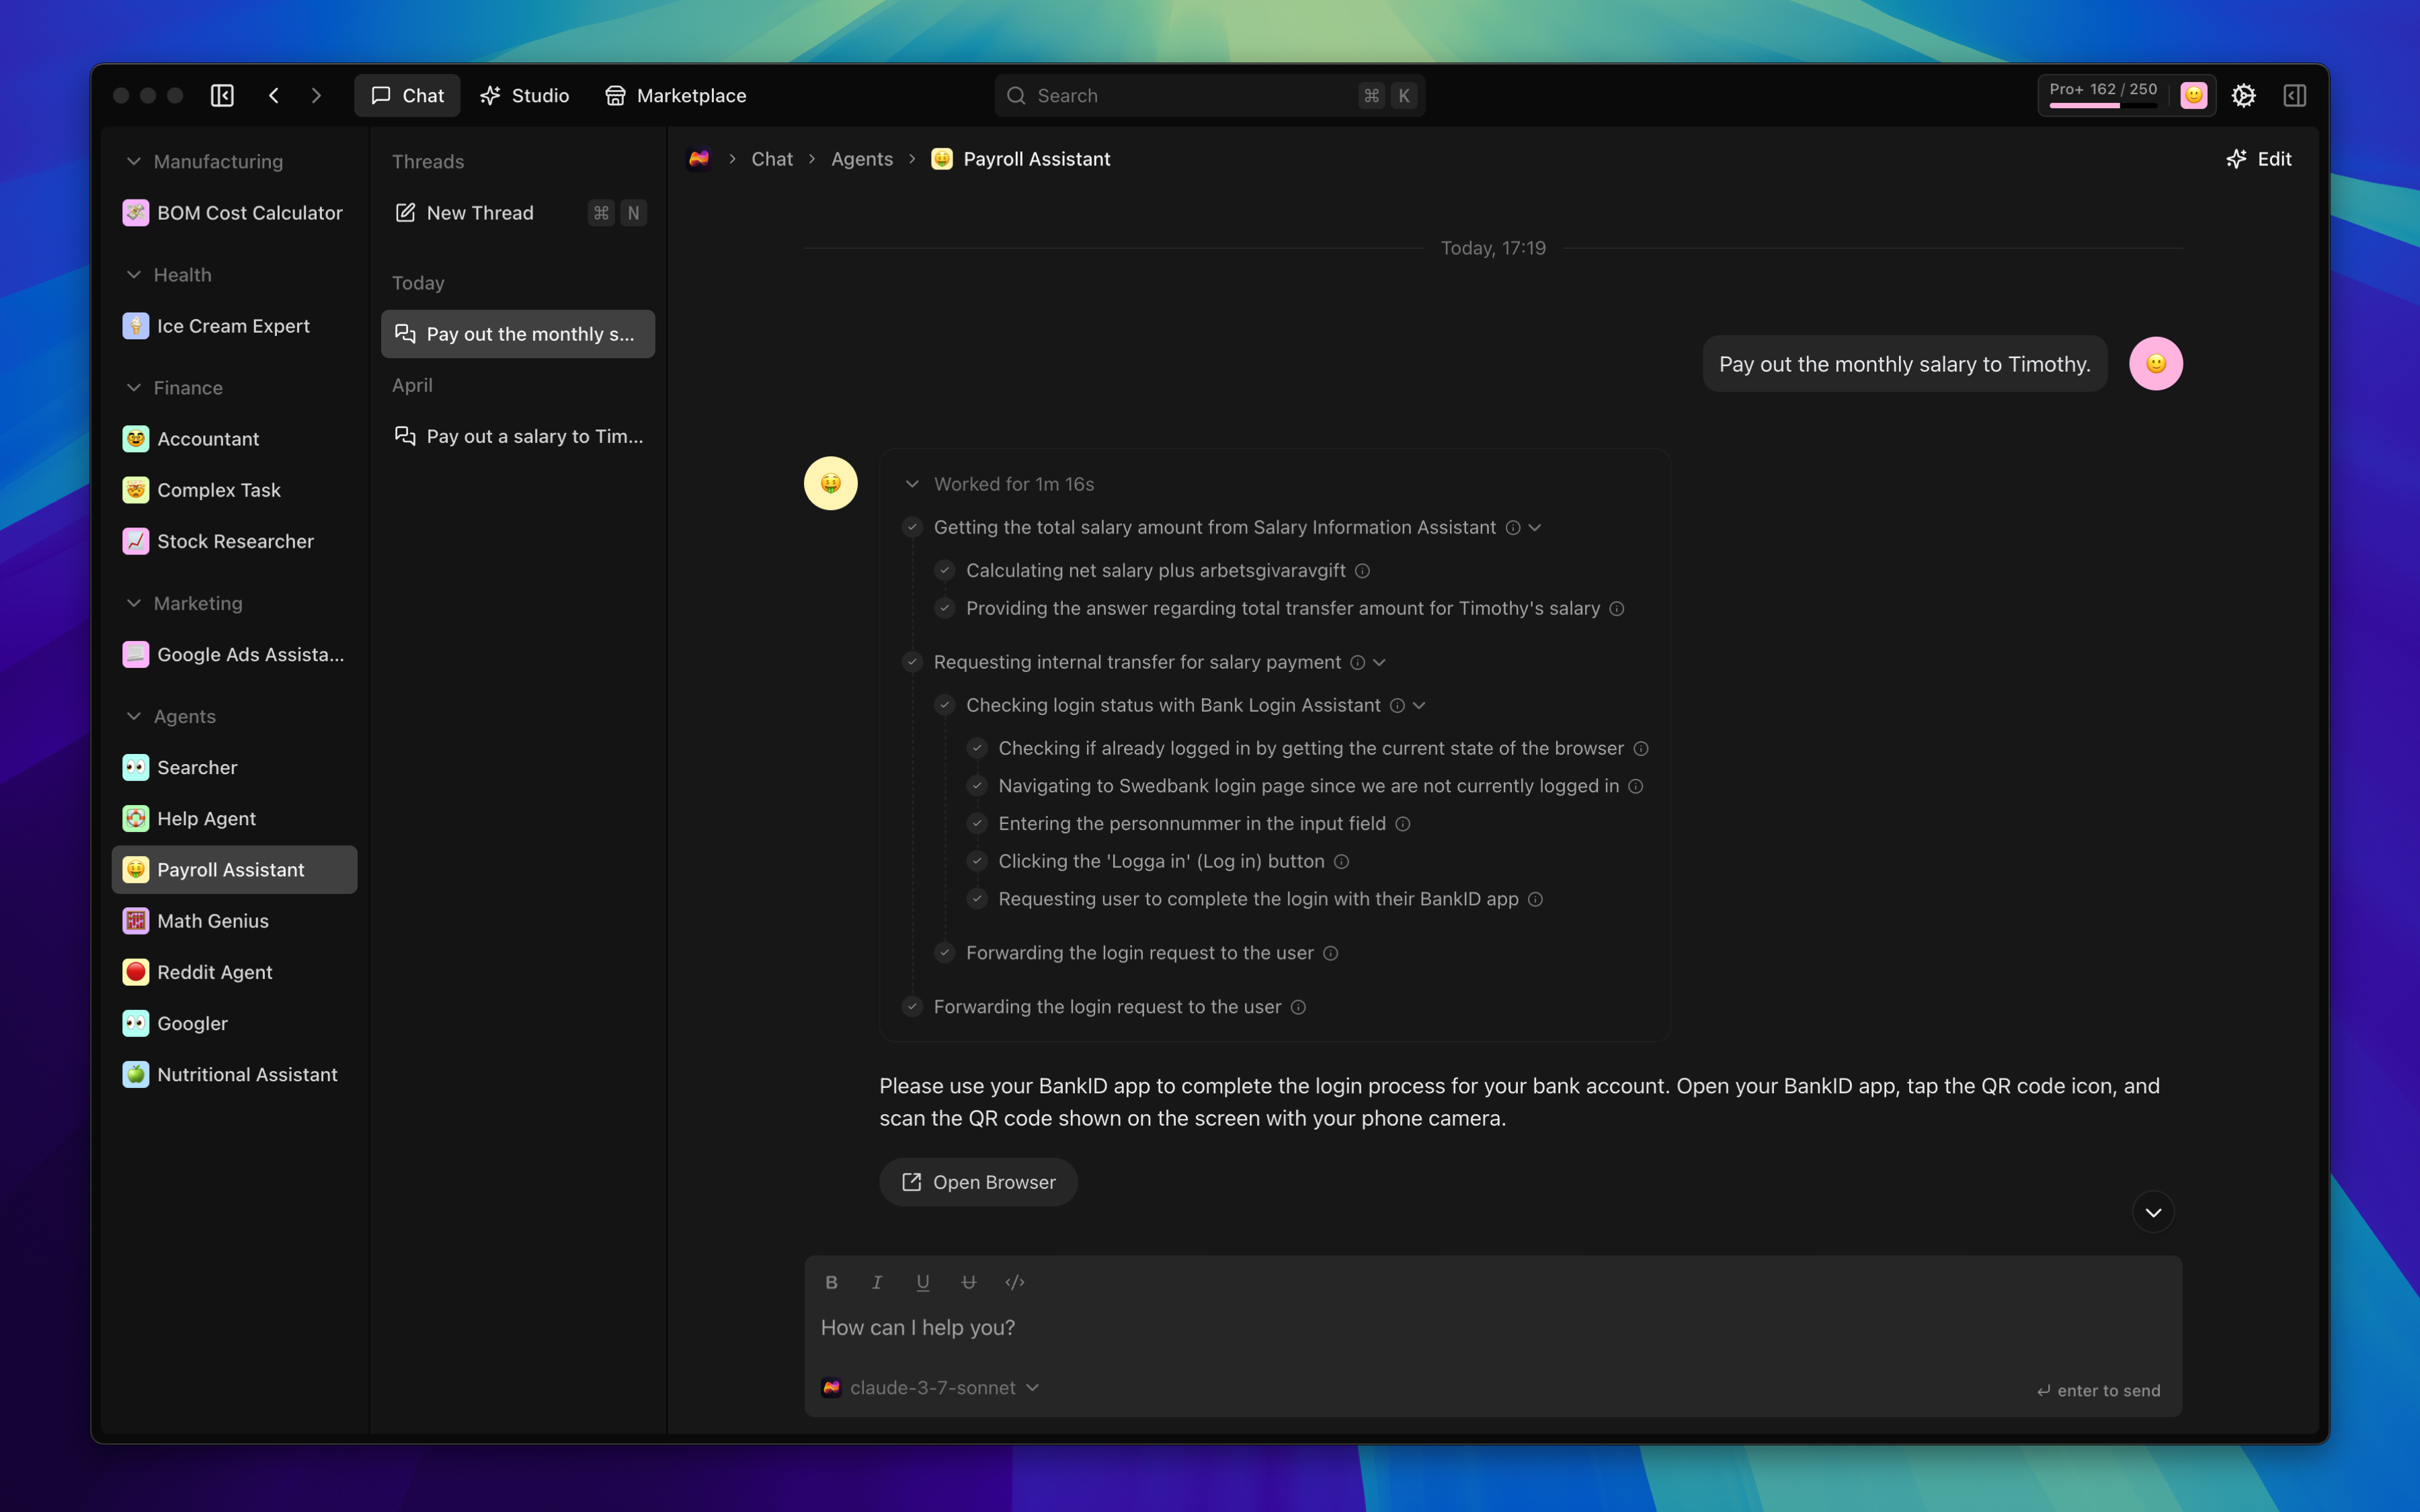
Task: Insert code block formatting icon
Action: click(1014, 1282)
